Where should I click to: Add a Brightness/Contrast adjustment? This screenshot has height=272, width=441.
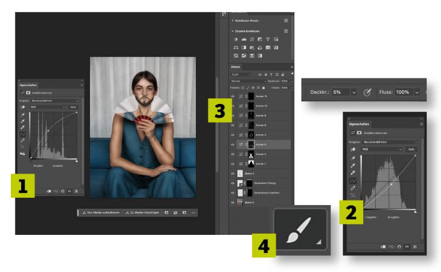[236, 39]
